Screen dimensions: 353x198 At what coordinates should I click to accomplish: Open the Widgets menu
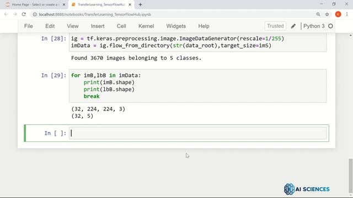click(176, 26)
